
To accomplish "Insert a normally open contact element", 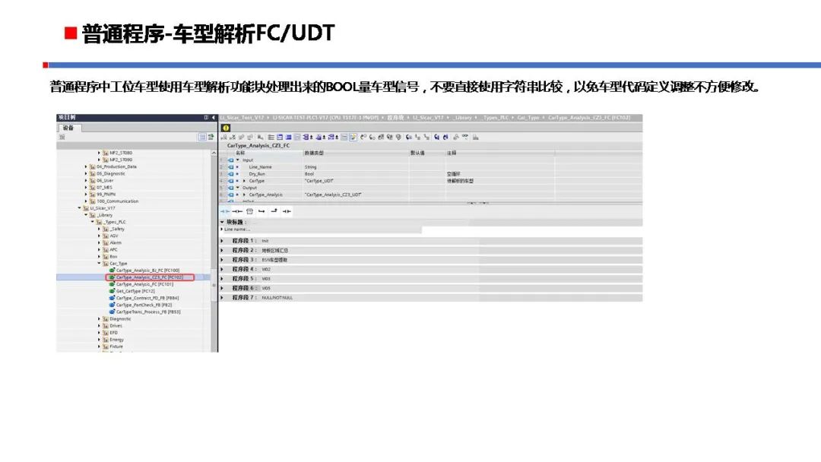I will click(224, 212).
